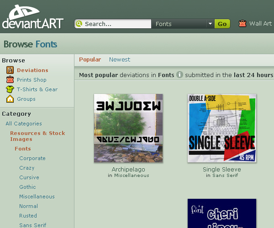
Task: Click the green Go button
Action: click(222, 24)
